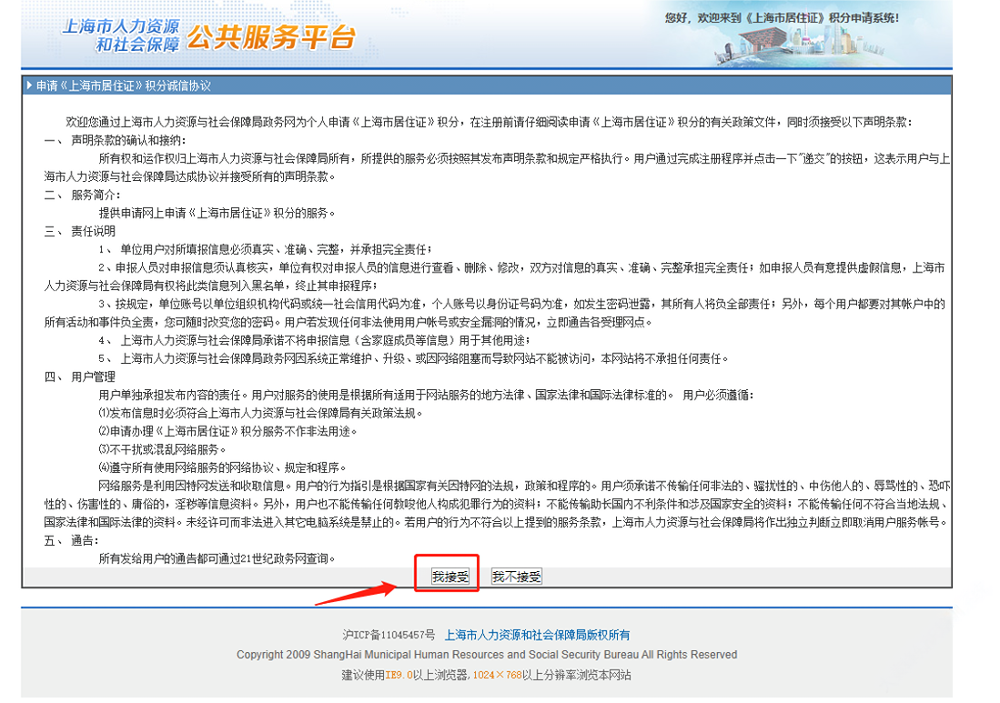Viewport: 1000px width, 703px height.
Task: Click the panel title 申请《上海市居住证》积分诚信协议
Action: click(123, 86)
